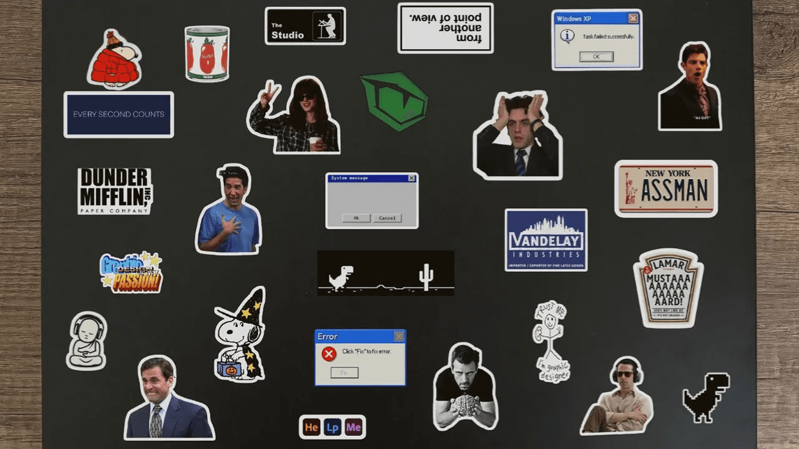Click the black pixel dinosaur sticker
The width and height of the screenshot is (799, 449).
pyautogui.click(x=706, y=397)
